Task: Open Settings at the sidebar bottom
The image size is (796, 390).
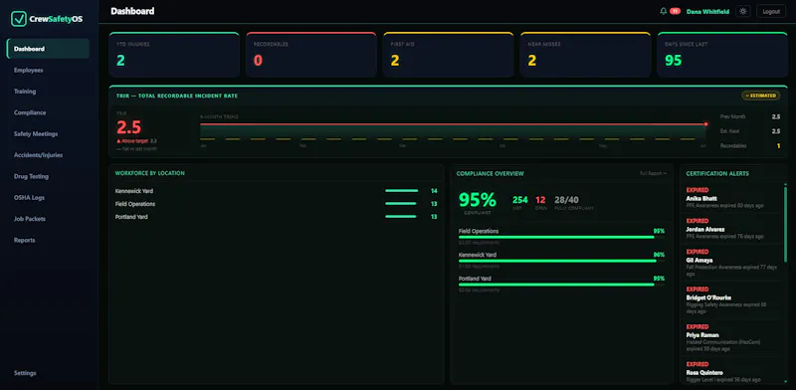Action: click(48, 373)
